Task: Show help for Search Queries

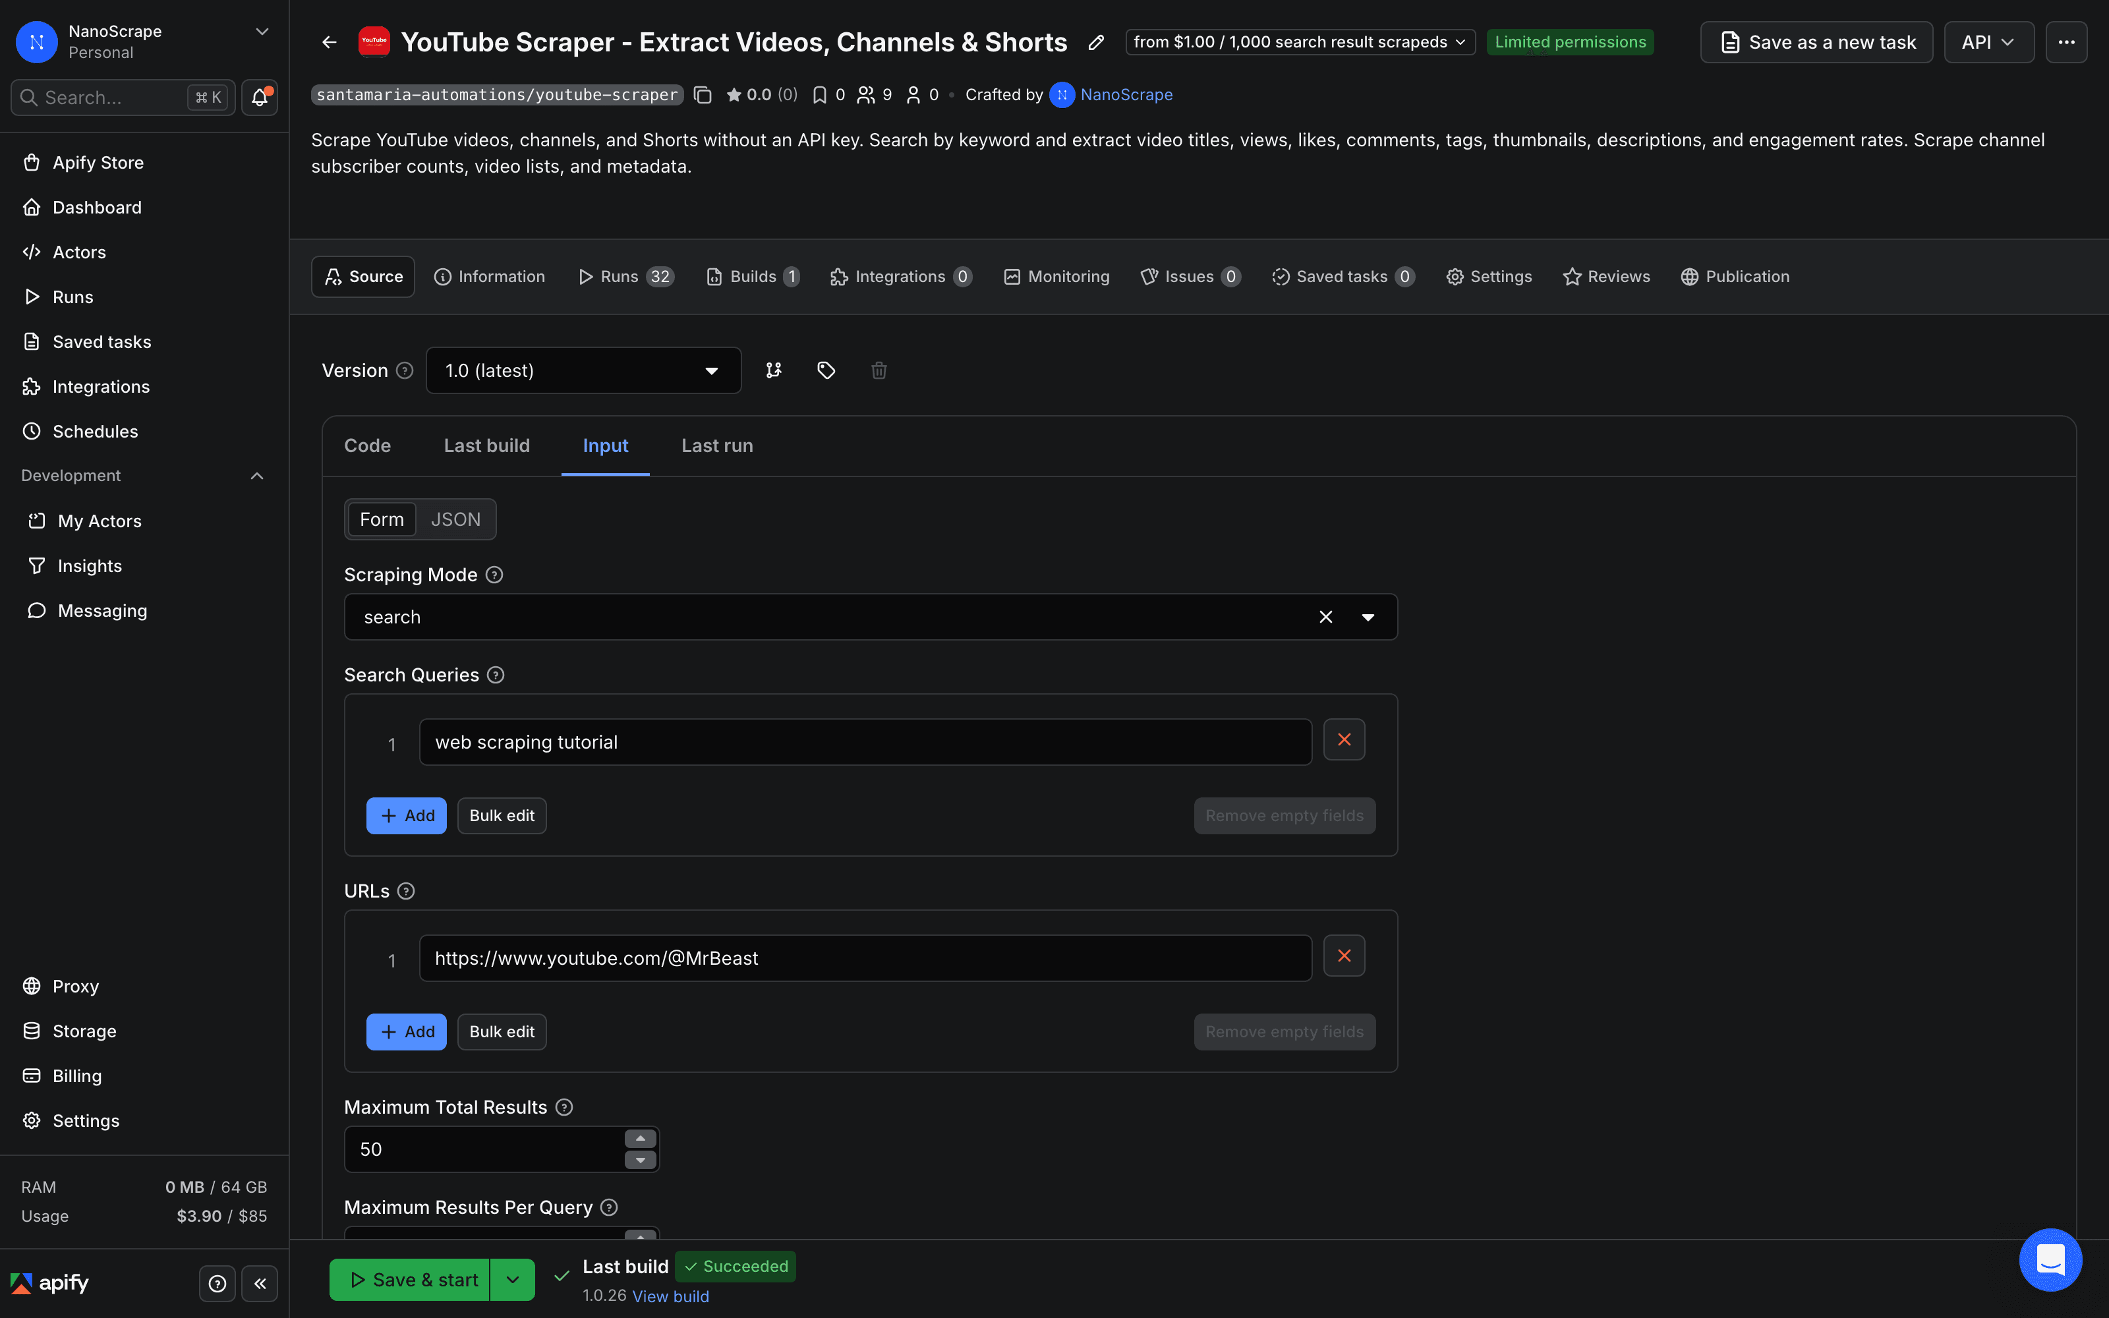Action: [496, 675]
